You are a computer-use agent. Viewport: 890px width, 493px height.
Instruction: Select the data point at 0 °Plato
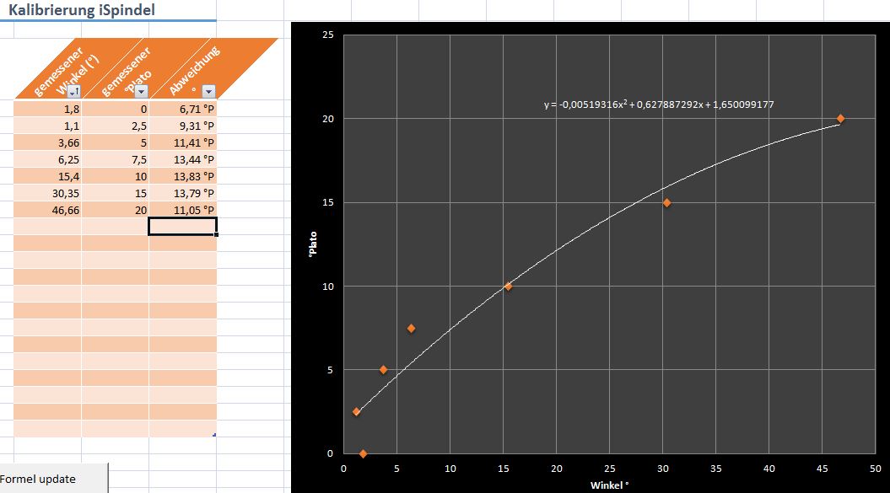363,453
